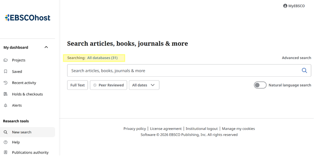Enable the Natural language search toggle
Image resolution: width=314 pixels, height=156 pixels.
[x=260, y=85]
